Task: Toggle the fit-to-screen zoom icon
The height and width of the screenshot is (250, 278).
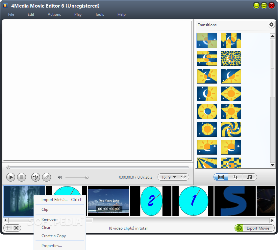Action: [x=183, y=177]
